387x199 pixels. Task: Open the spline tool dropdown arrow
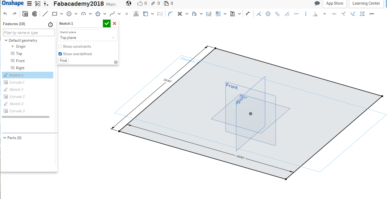pyautogui.click(x=119, y=14)
